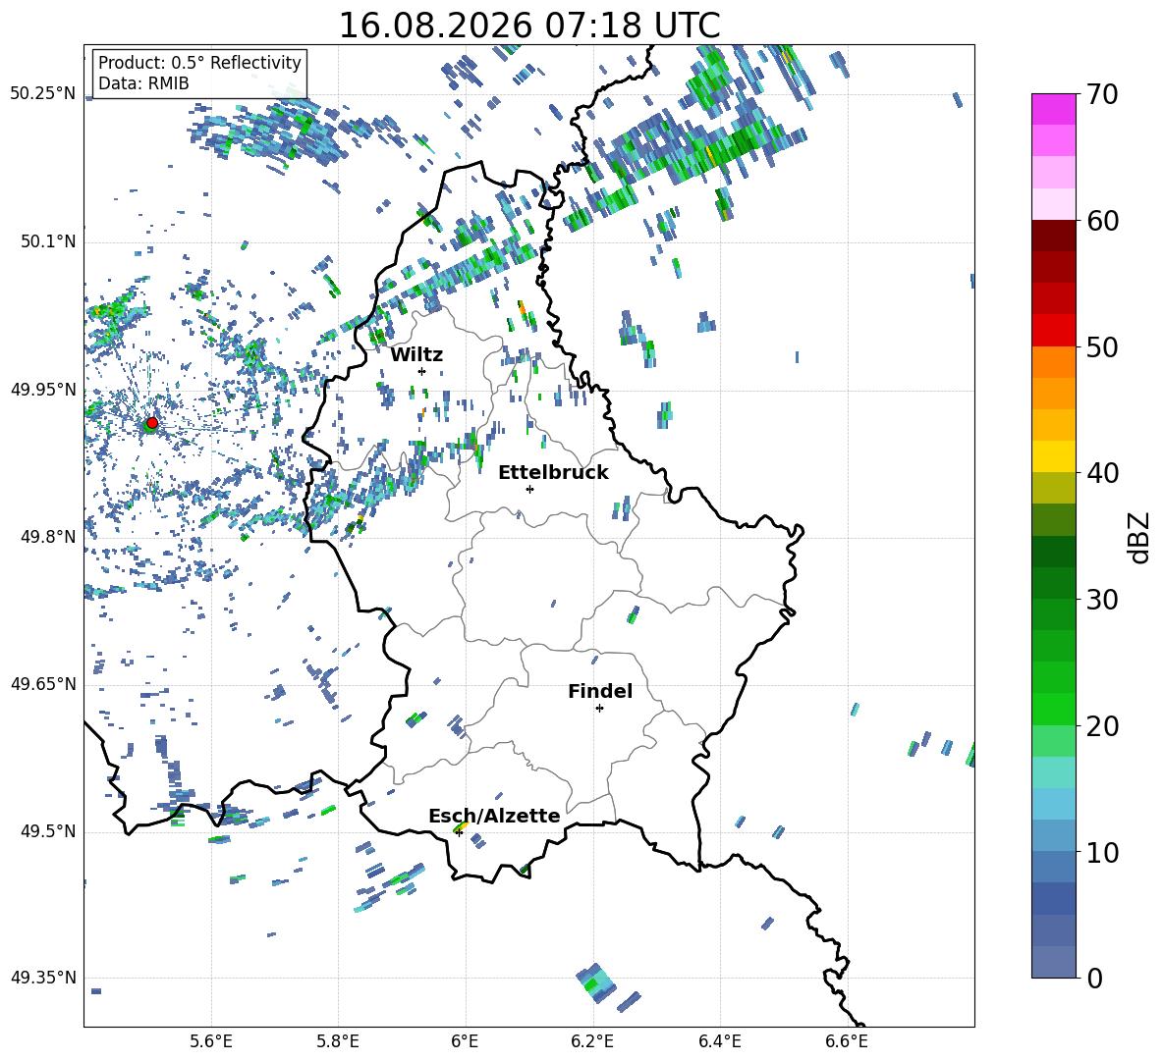The height and width of the screenshot is (1061, 1163).
Task: Click the red 50 dBZ colorbar segment
Action: [x=1053, y=331]
